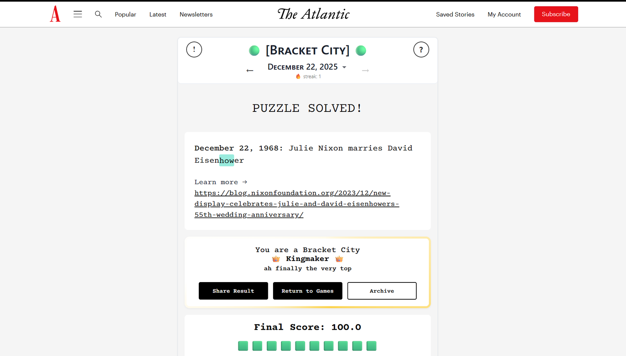The width and height of the screenshot is (626, 356).
Task: Open the exclamation info icon
Action: [x=194, y=50]
